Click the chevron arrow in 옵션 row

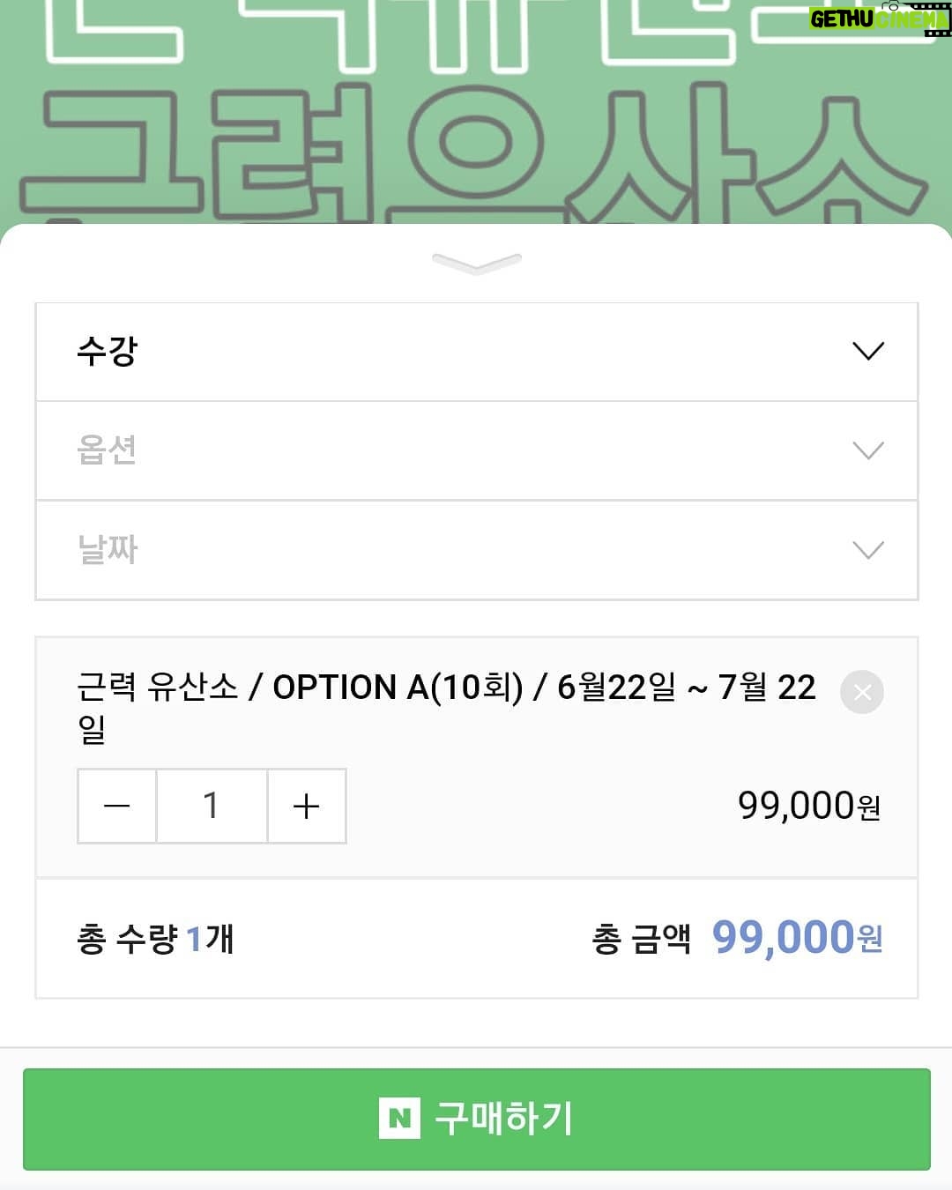coord(868,451)
